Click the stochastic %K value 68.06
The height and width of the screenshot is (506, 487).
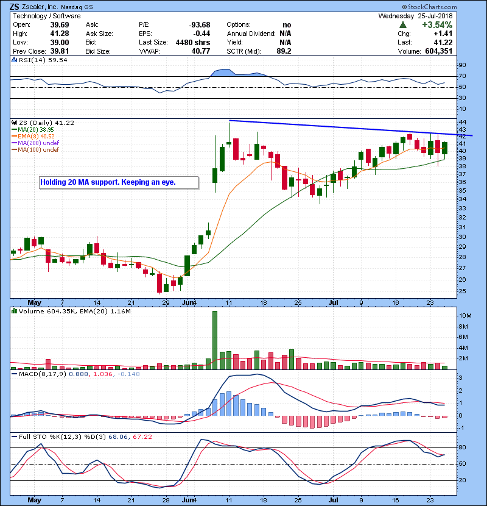[x=118, y=437]
